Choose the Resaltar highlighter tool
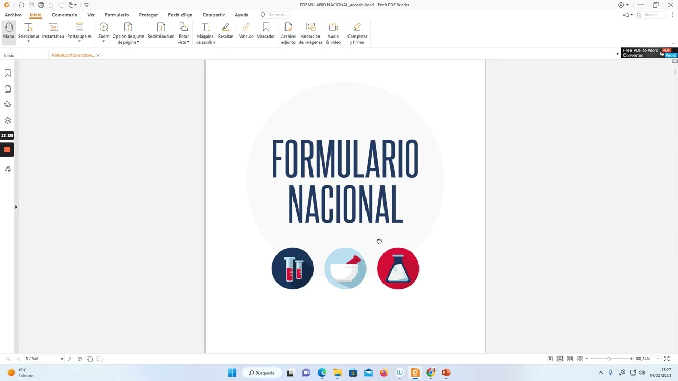The height and width of the screenshot is (381, 678). [226, 31]
